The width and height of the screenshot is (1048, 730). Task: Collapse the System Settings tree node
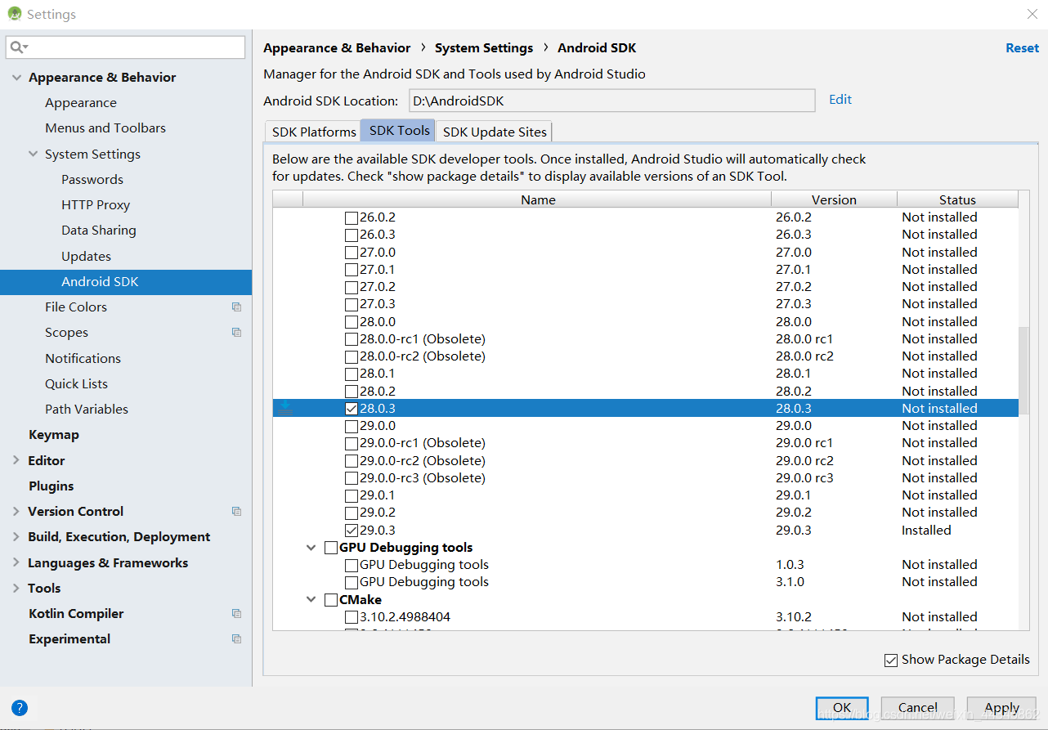33,154
